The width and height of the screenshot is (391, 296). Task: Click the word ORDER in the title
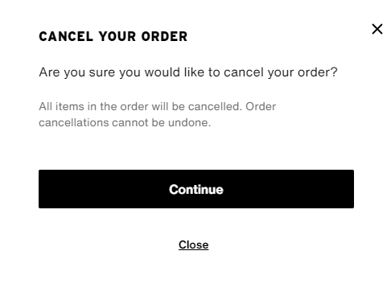[x=164, y=36]
